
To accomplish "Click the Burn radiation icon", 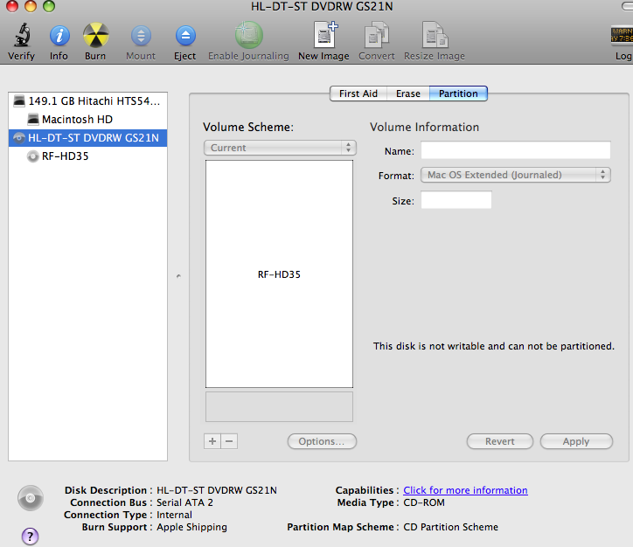I will click(95, 36).
